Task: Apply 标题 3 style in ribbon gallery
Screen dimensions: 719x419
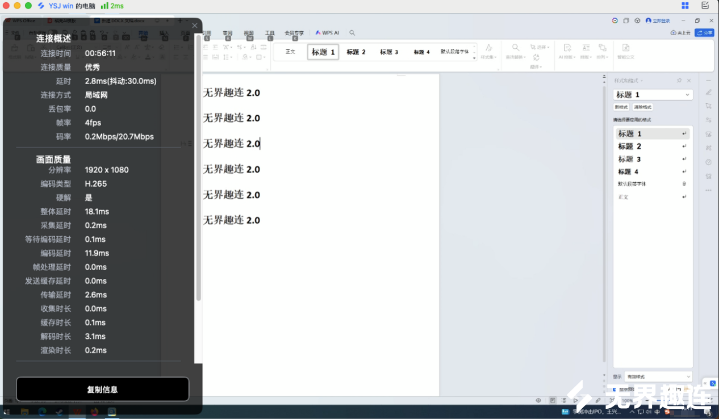Action: click(389, 52)
